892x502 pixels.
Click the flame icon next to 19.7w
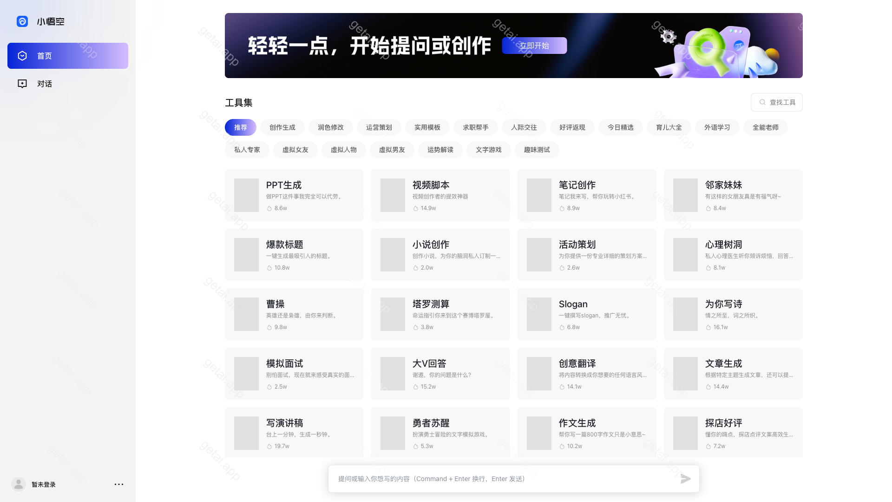click(x=269, y=446)
